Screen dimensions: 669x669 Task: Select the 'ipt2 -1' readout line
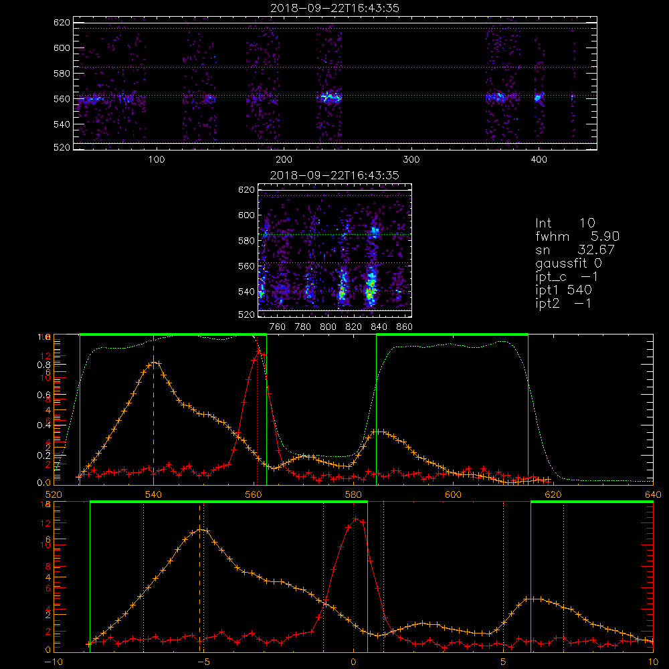pos(563,303)
